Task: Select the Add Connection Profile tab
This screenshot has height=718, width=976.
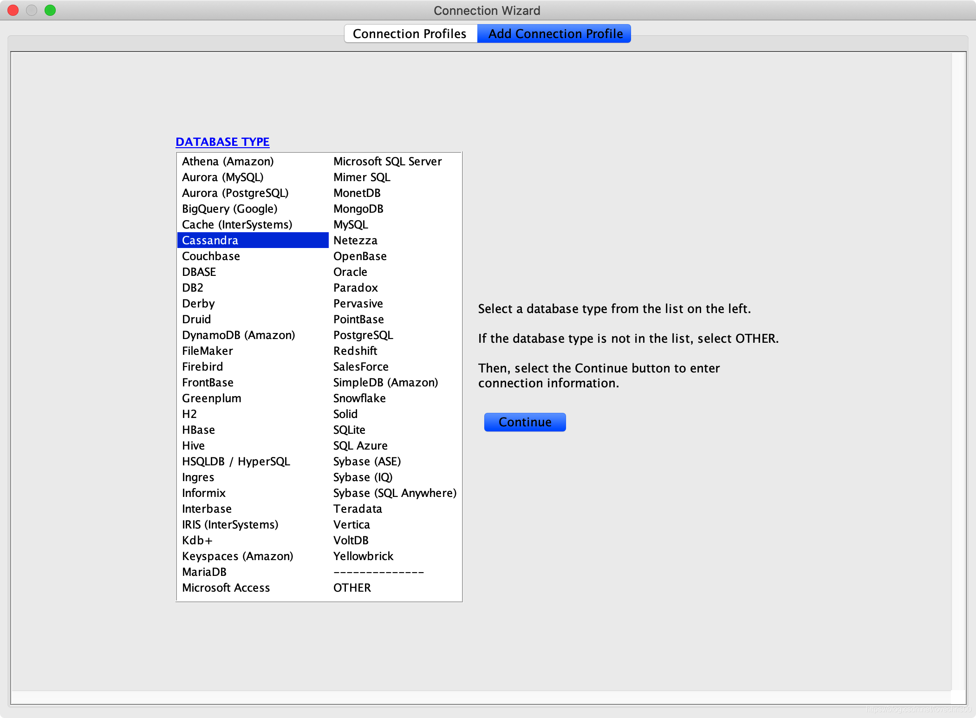Action: tap(555, 34)
